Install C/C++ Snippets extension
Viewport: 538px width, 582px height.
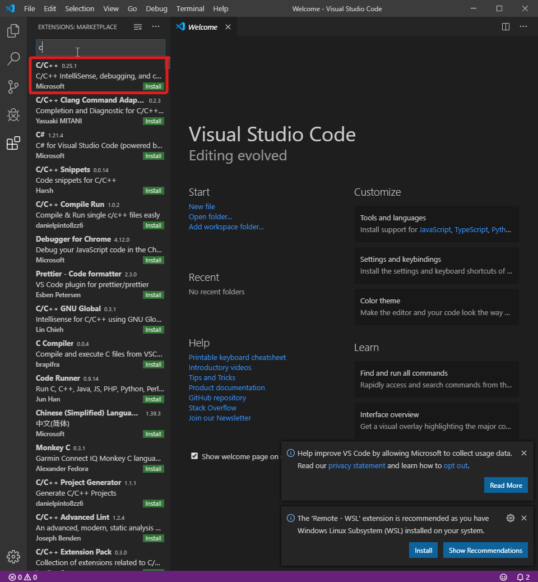pos(153,191)
